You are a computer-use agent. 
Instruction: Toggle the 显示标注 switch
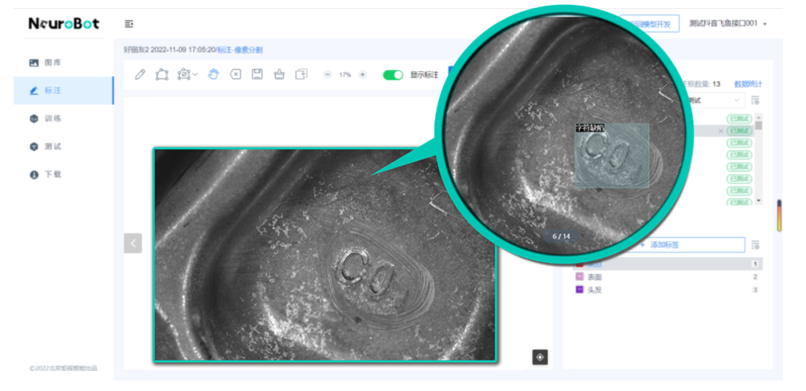point(393,75)
